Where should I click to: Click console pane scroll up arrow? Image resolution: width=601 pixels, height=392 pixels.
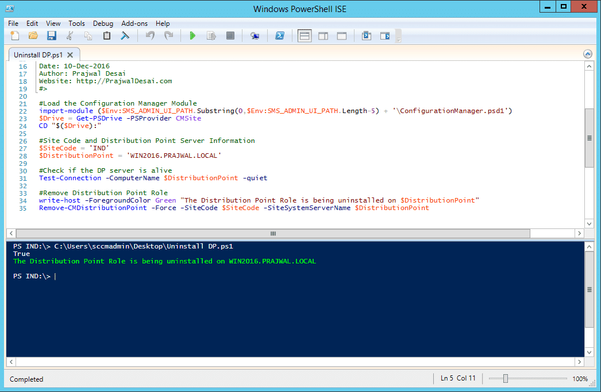pos(589,247)
